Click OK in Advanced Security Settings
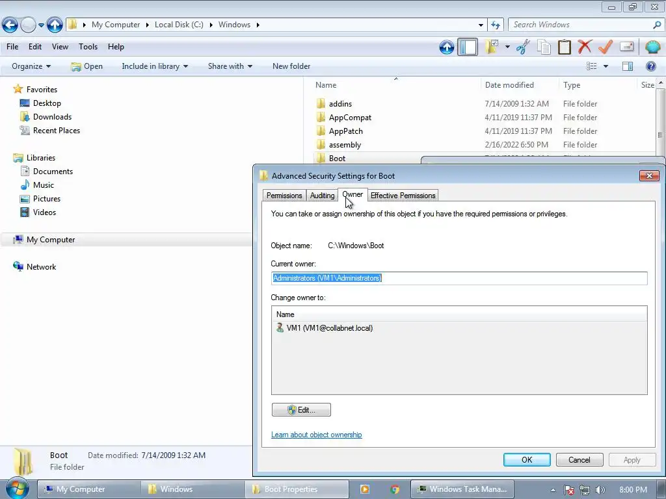The height and width of the screenshot is (499, 666). click(x=527, y=460)
